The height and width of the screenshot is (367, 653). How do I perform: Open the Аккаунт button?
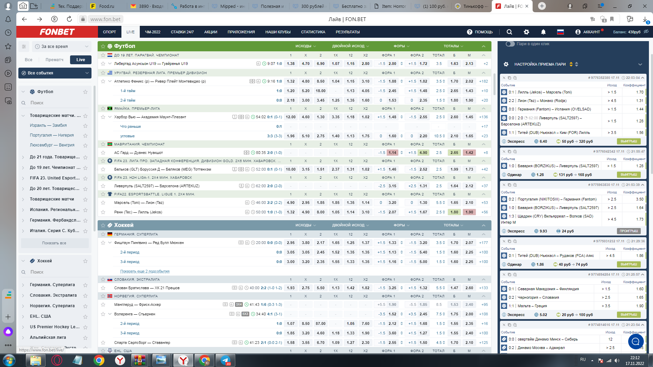(588, 32)
